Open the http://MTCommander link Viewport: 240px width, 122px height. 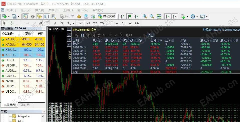pyautogui.click(x=226, y=30)
